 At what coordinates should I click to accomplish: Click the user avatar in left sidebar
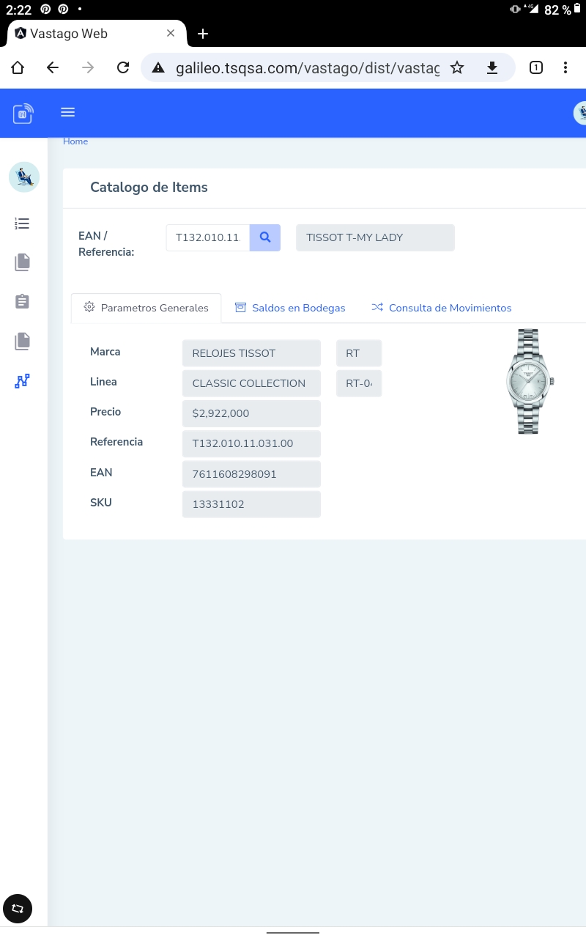click(x=23, y=177)
